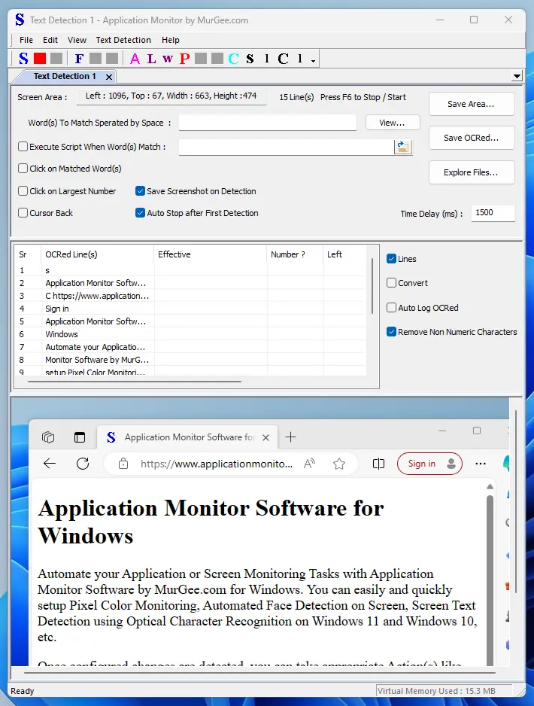
Task: Close the Text Detection 1 tab
Action: pyautogui.click(x=109, y=77)
